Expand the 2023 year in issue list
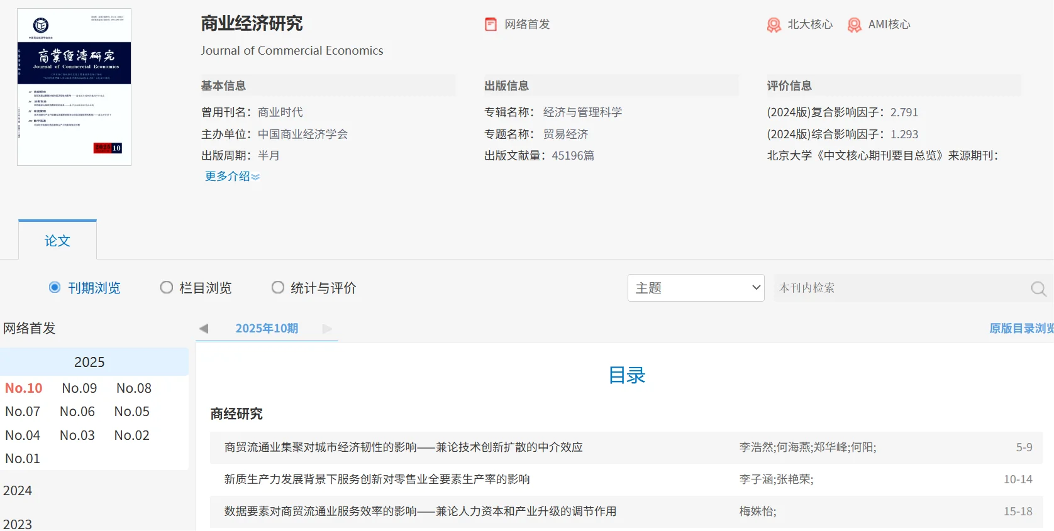Image resolution: width=1054 pixels, height=531 pixels. point(18,524)
